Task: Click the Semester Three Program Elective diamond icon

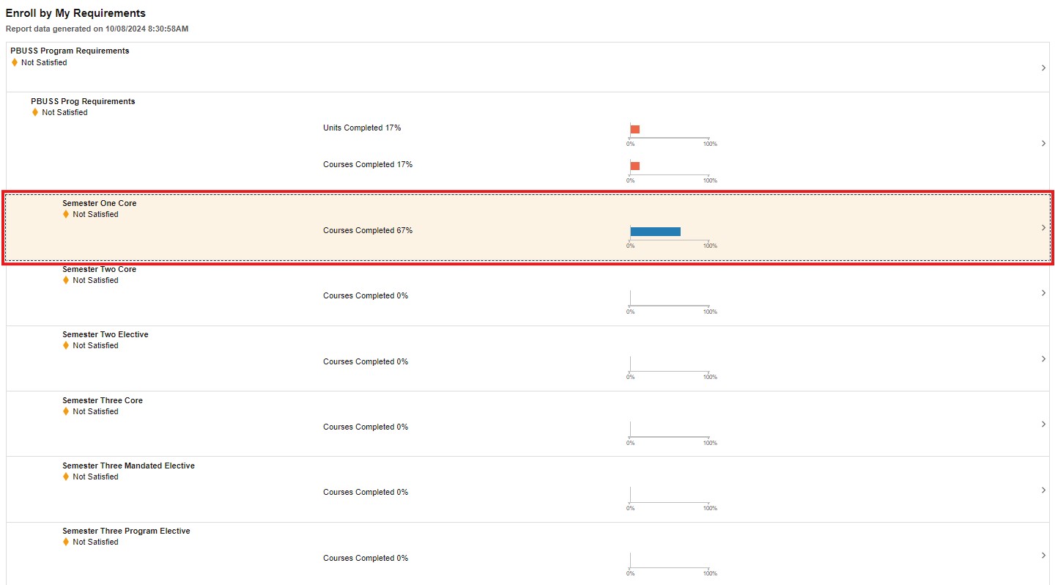Action: tap(66, 542)
